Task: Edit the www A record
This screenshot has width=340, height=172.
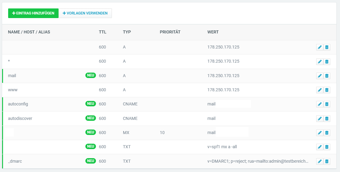Action: click(319, 90)
